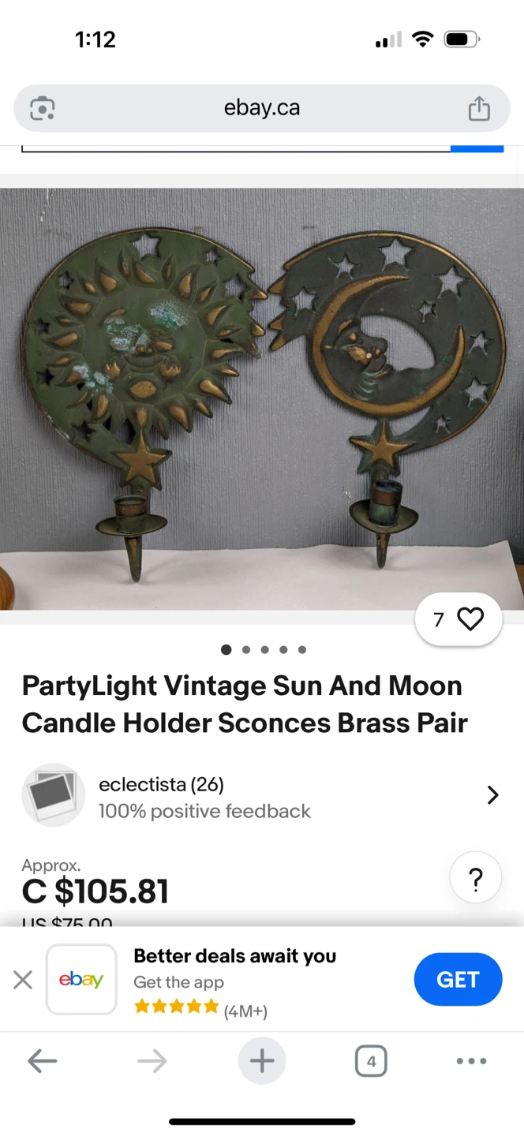524x1136 pixels.
Task: Tap the eBay app logo in banner
Action: [x=81, y=979]
